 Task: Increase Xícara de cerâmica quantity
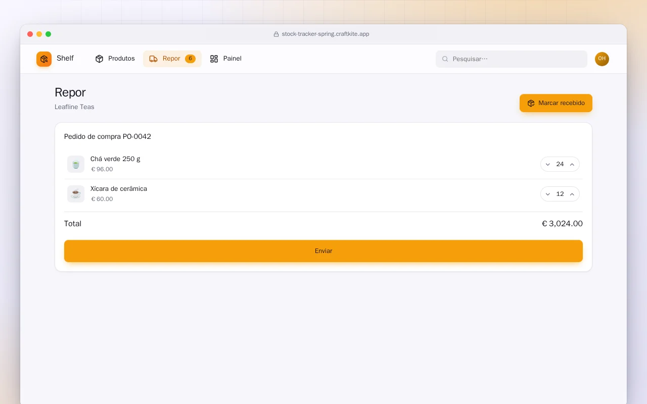point(572,194)
